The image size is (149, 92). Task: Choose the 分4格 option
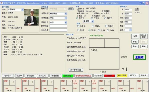tap(108, 30)
